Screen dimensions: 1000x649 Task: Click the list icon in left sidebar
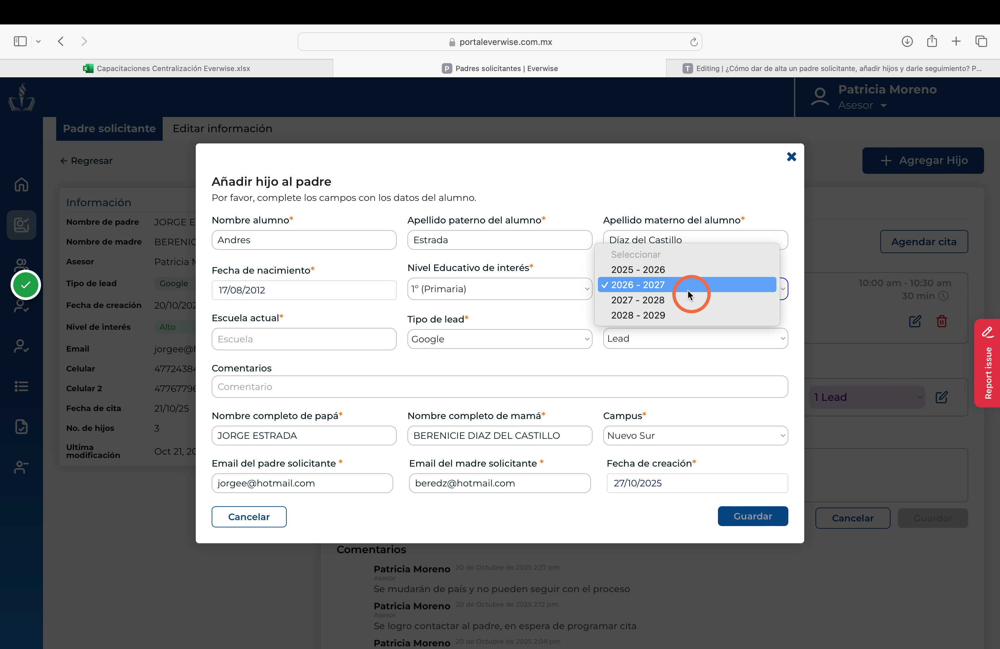click(21, 386)
